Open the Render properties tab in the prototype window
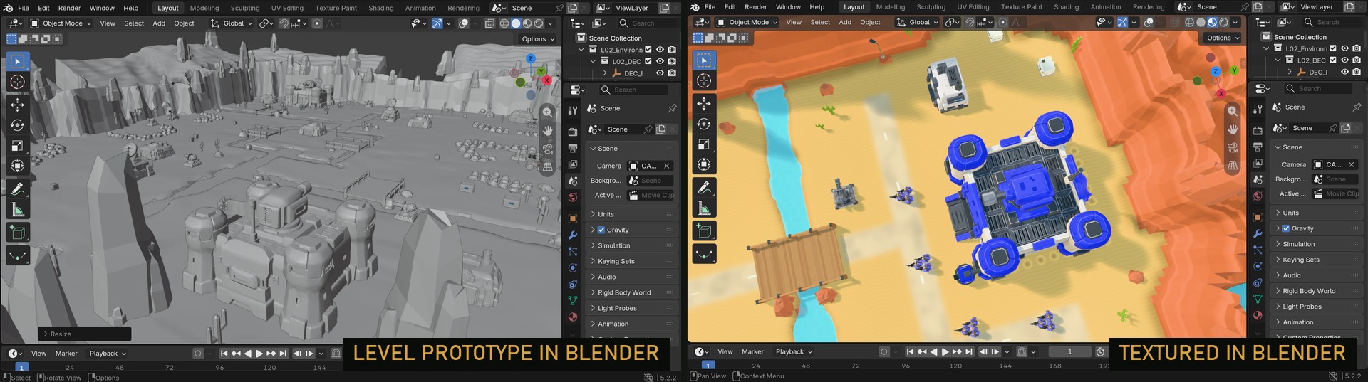The image size is (1368, 382). (573, 132)
